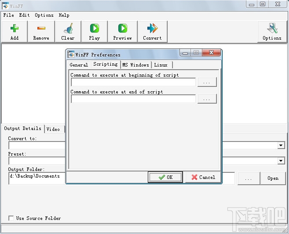
Task: Click the Preview toolbar icon
Action: pos(123,28)
